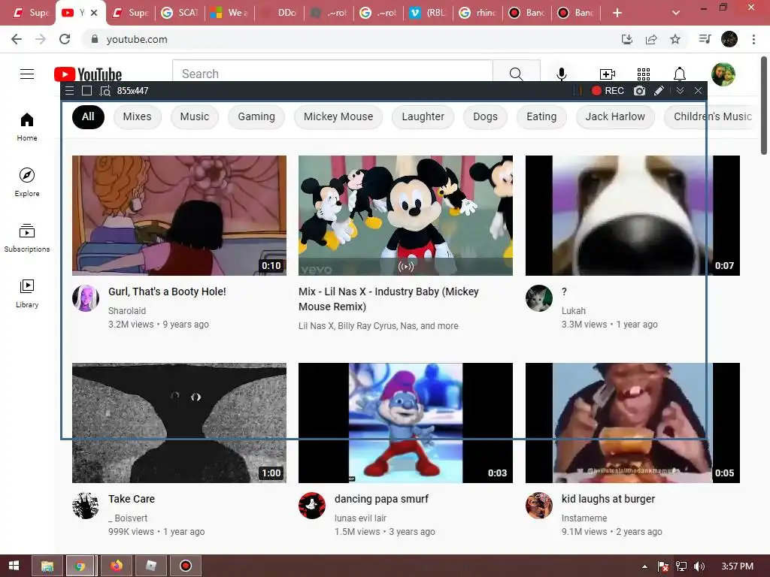Open the Windows Start button
The image size is (770, 577).
point(14,566)
